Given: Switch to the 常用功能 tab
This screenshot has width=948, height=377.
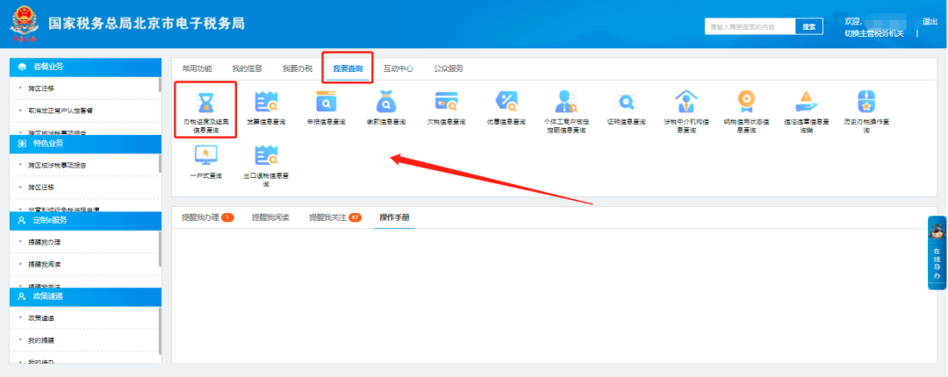Looking at the screenshot, I should pyautogui.click(x=197, y=68).
